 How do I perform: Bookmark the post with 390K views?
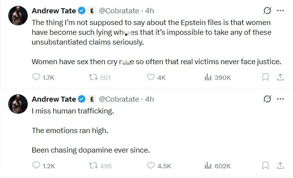click(266, 77)
